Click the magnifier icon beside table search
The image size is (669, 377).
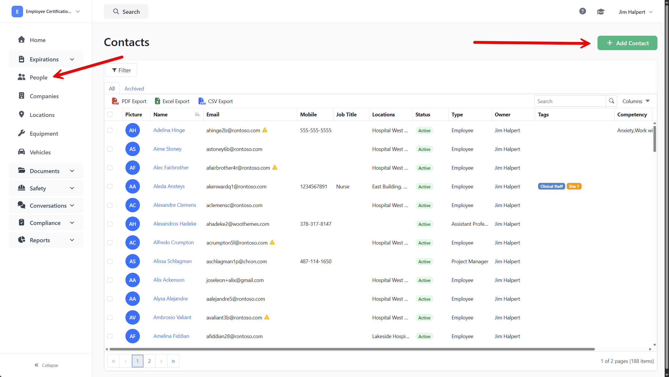(611, 101)
